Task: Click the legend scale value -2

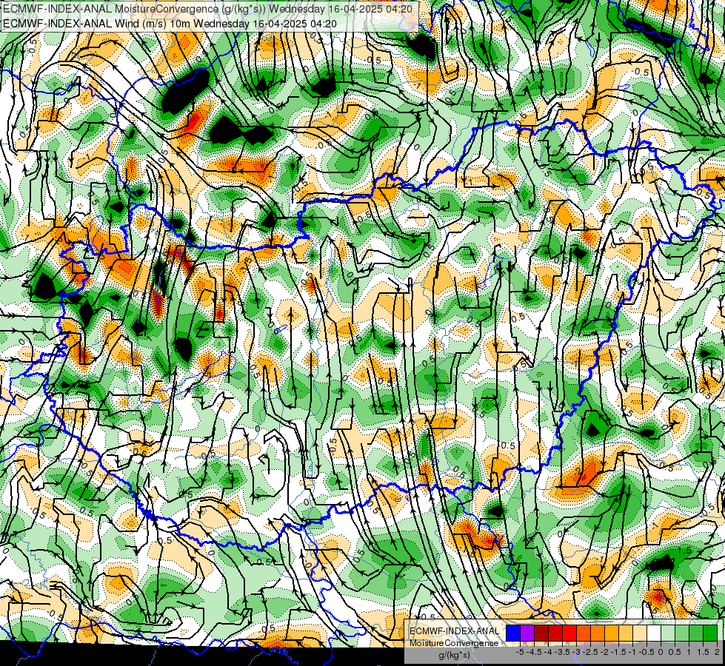Action: (x=604, y=652)
